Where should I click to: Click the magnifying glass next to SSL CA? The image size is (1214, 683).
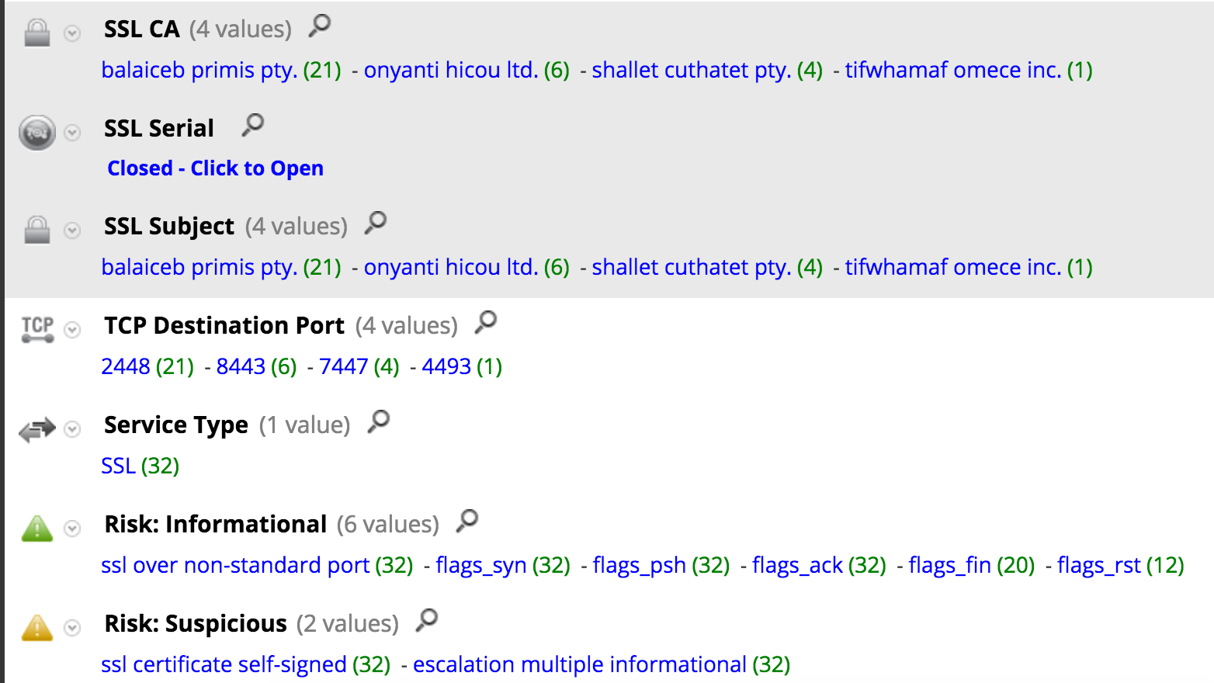click(x=320, y=25)
